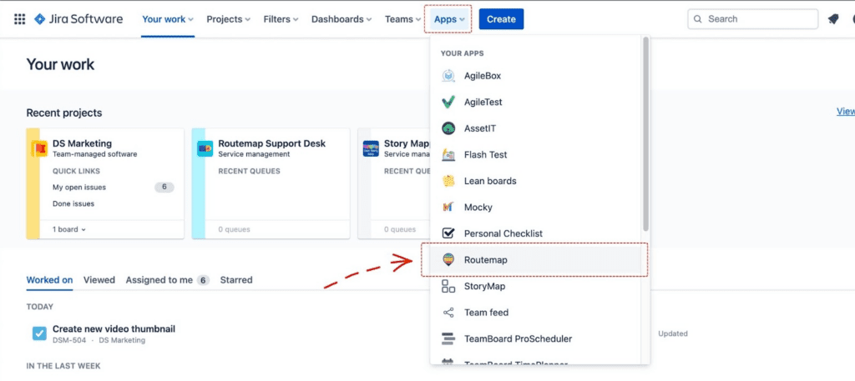
Task: Click the AgileTest checkmark icon
Action: [x=448, y=102]
